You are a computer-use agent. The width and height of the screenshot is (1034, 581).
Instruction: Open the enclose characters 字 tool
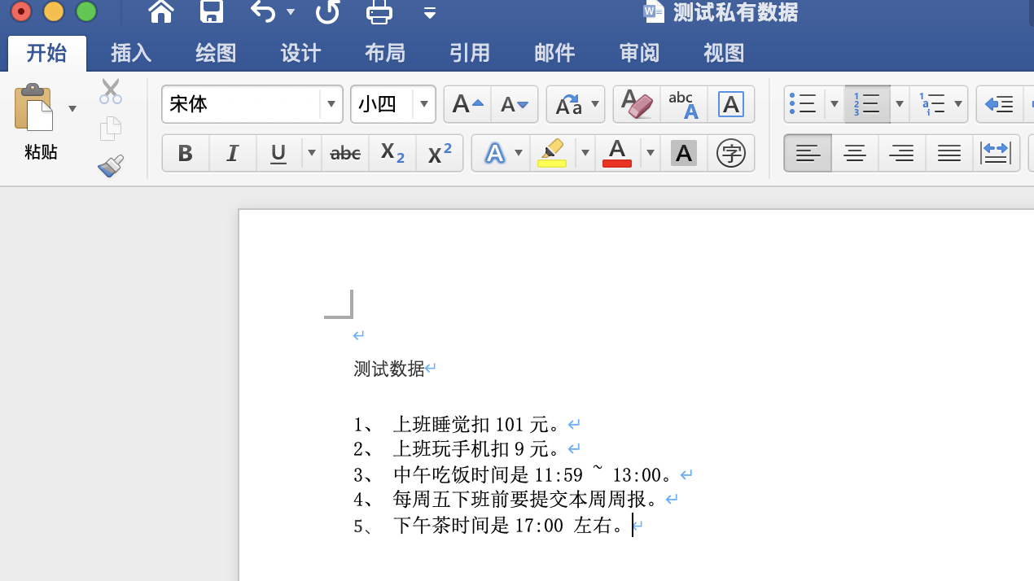[730, 153]
